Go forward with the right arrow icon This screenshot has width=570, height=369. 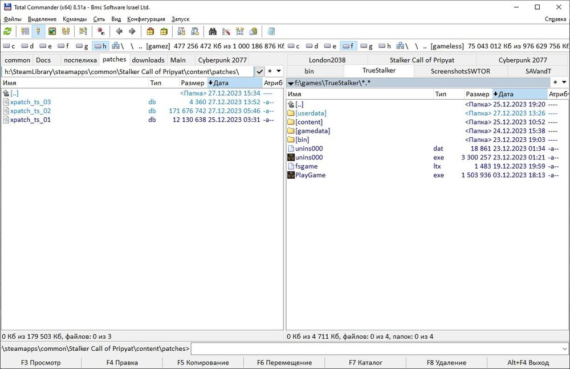[132, 31]
